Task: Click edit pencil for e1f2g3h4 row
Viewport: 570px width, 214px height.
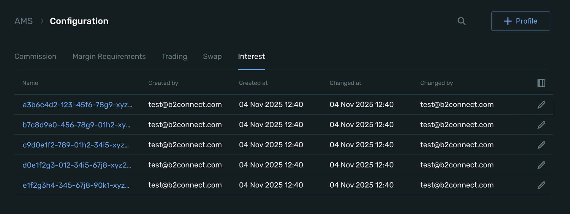Action: tap(541, 185)
